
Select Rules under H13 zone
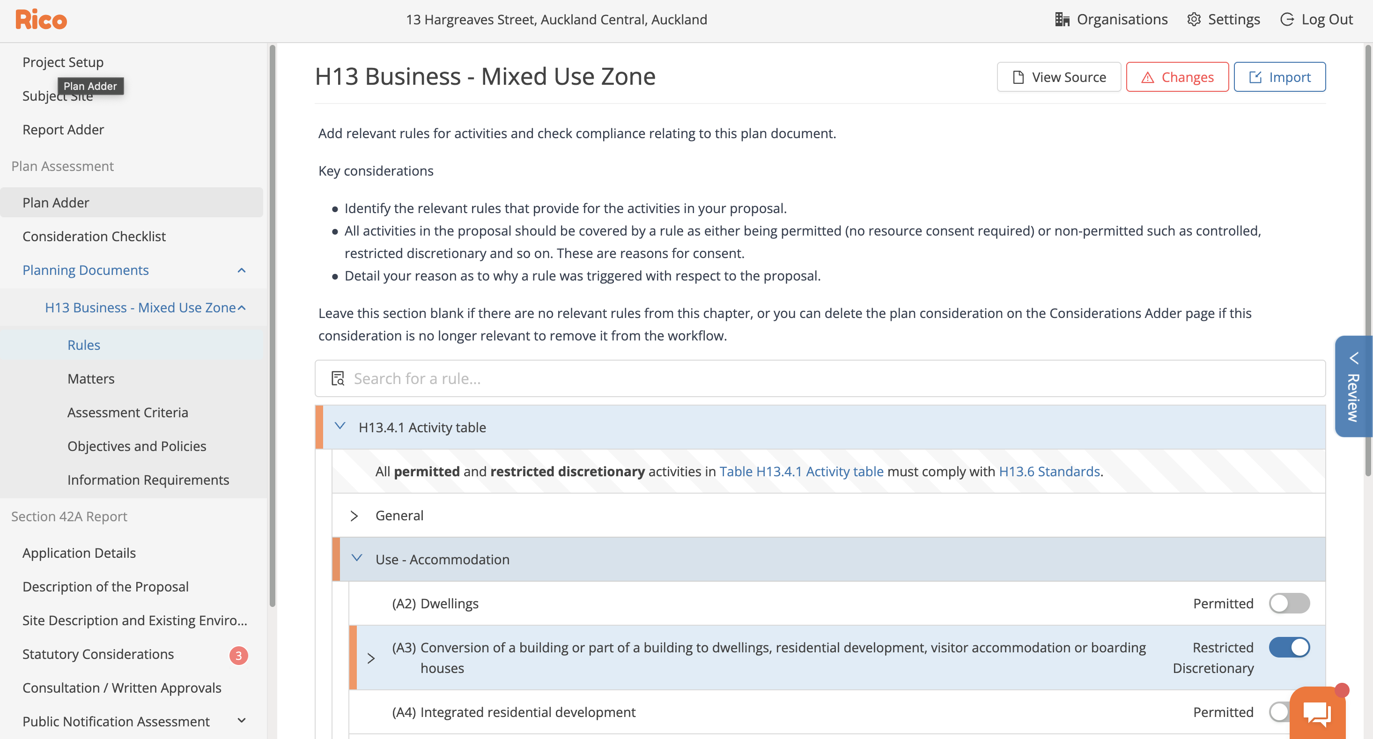pyautogui.click(x=84, y=345)
